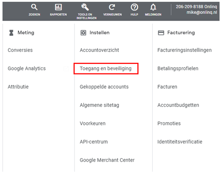Open the Rapporten chart icon
This screenshot has height=172, width=221.
(x=58, y=7)
